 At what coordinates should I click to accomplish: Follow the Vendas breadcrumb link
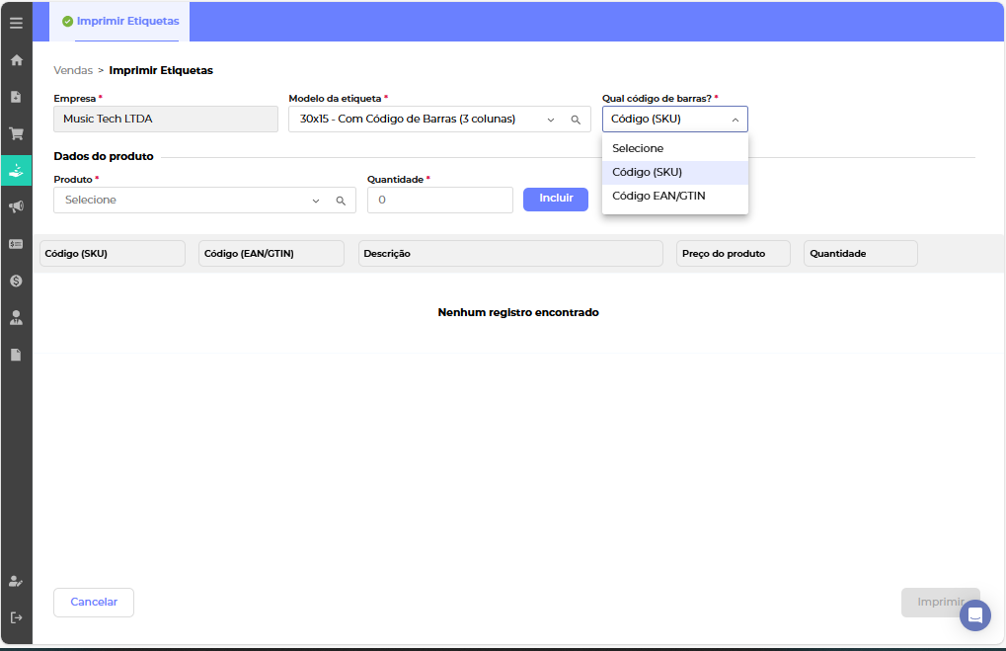pos(73,70)
